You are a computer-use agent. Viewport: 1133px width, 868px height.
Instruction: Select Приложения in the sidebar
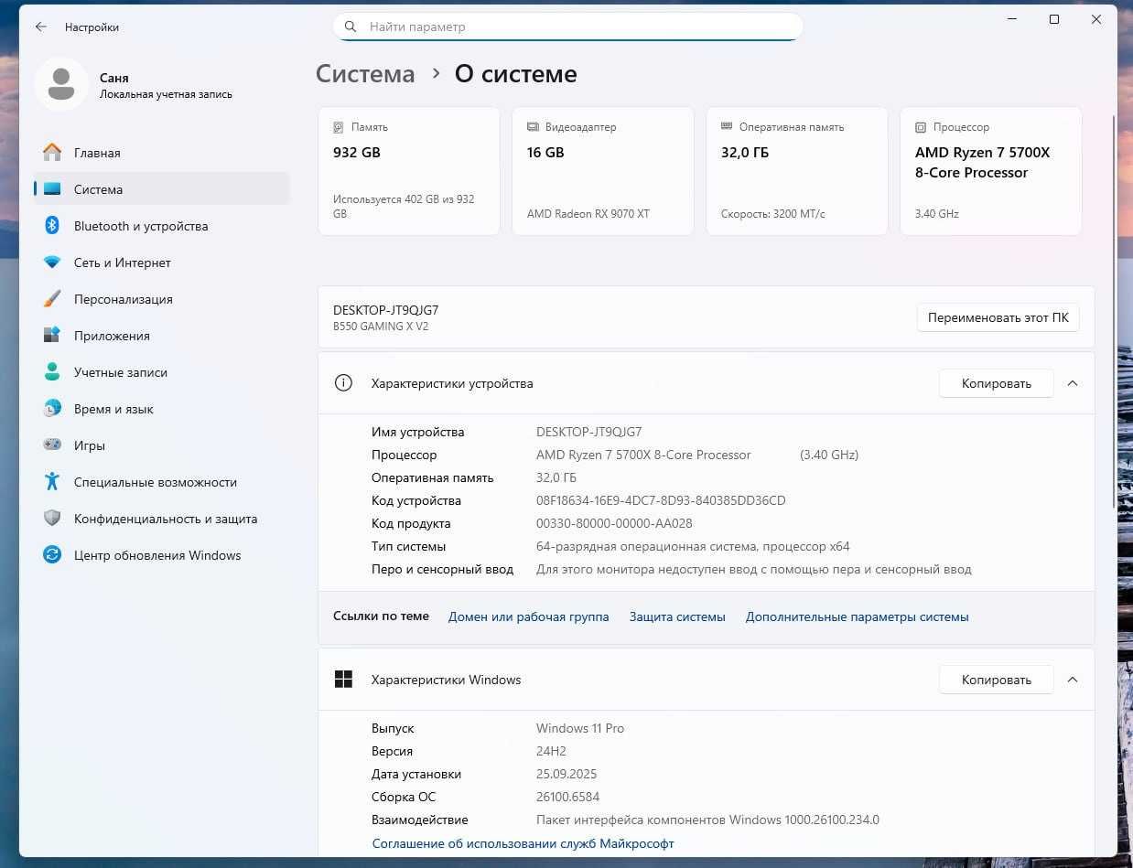click(x=162, y=336)
